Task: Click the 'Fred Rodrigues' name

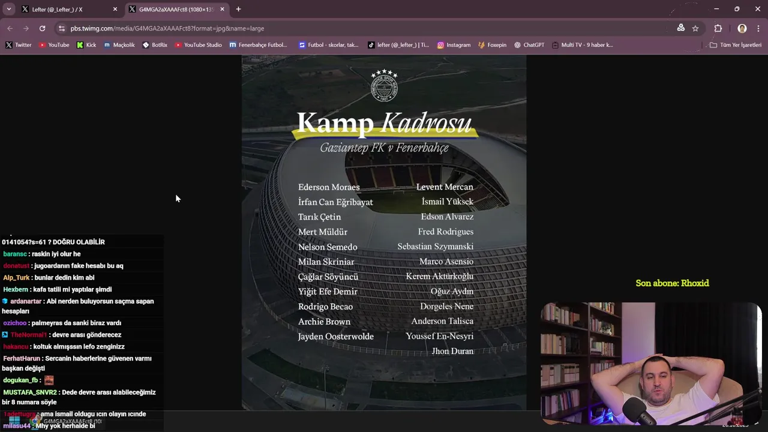Action: pyautogui.click(x=446, y=232)
